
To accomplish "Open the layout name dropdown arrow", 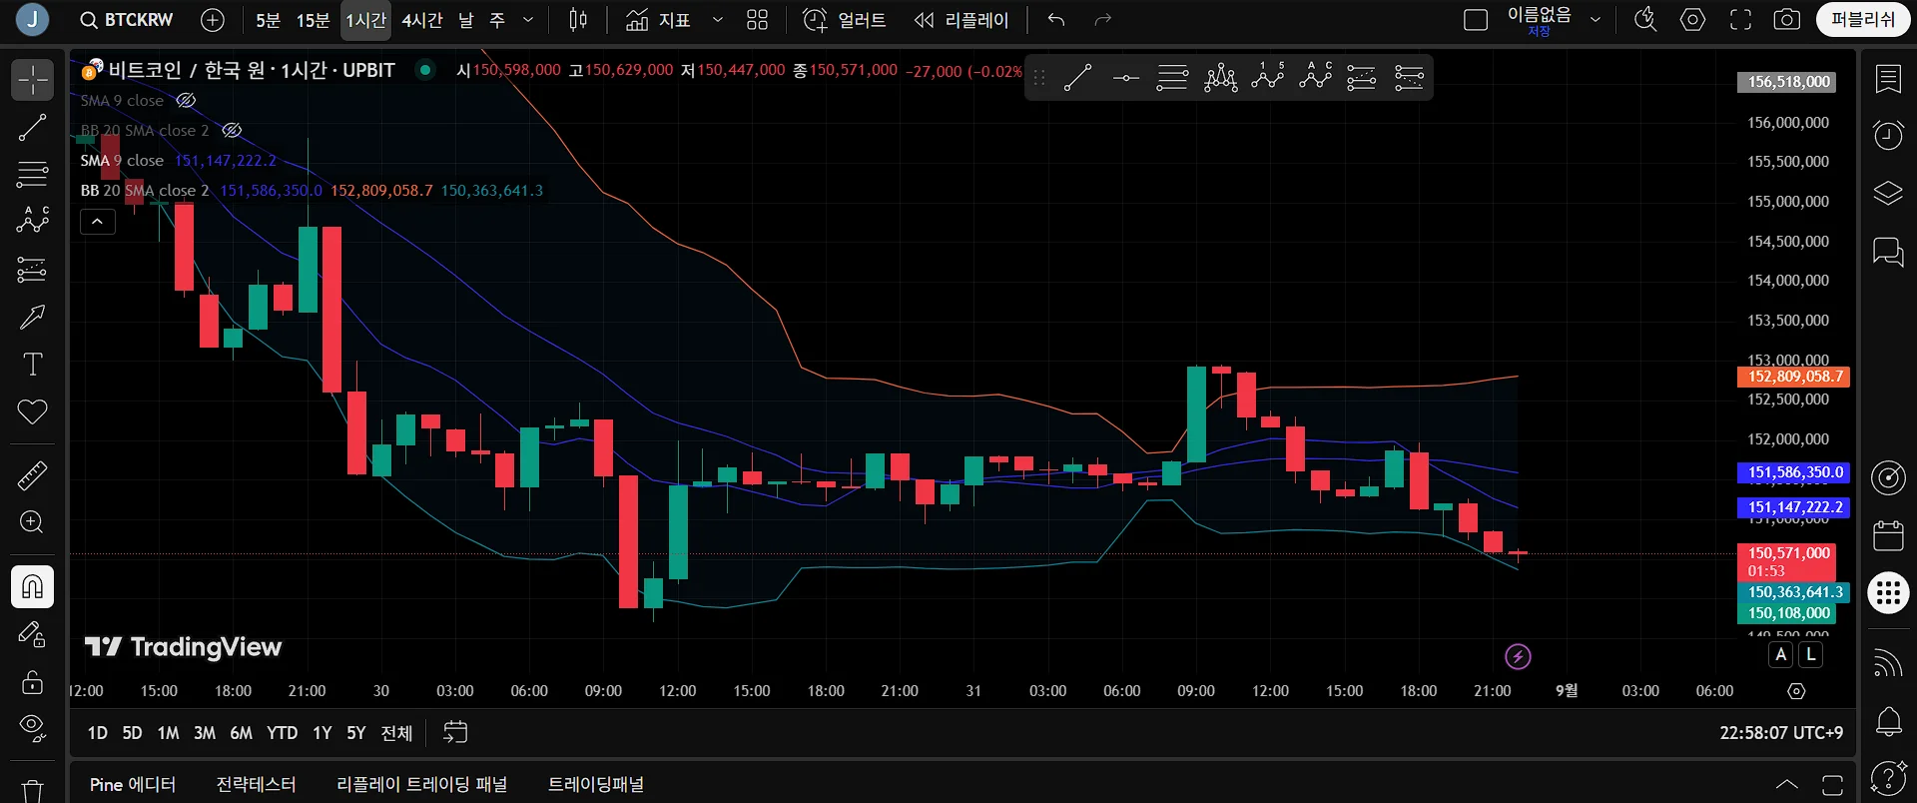I will click(1596, 20).
